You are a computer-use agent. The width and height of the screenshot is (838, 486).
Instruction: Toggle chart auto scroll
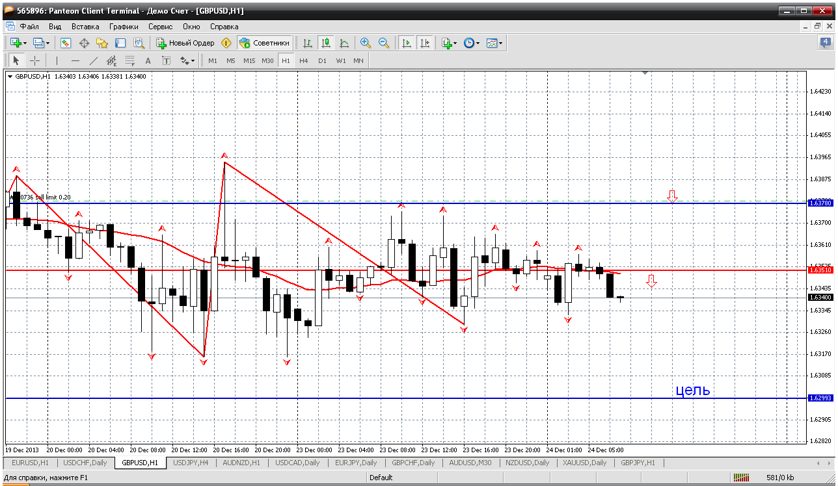407,43
